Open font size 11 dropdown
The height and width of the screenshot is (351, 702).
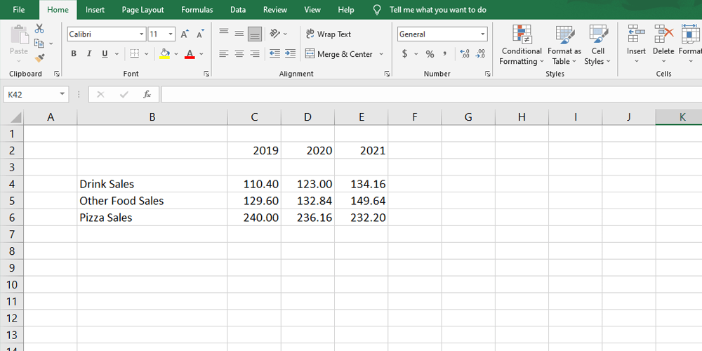[171, 34]
